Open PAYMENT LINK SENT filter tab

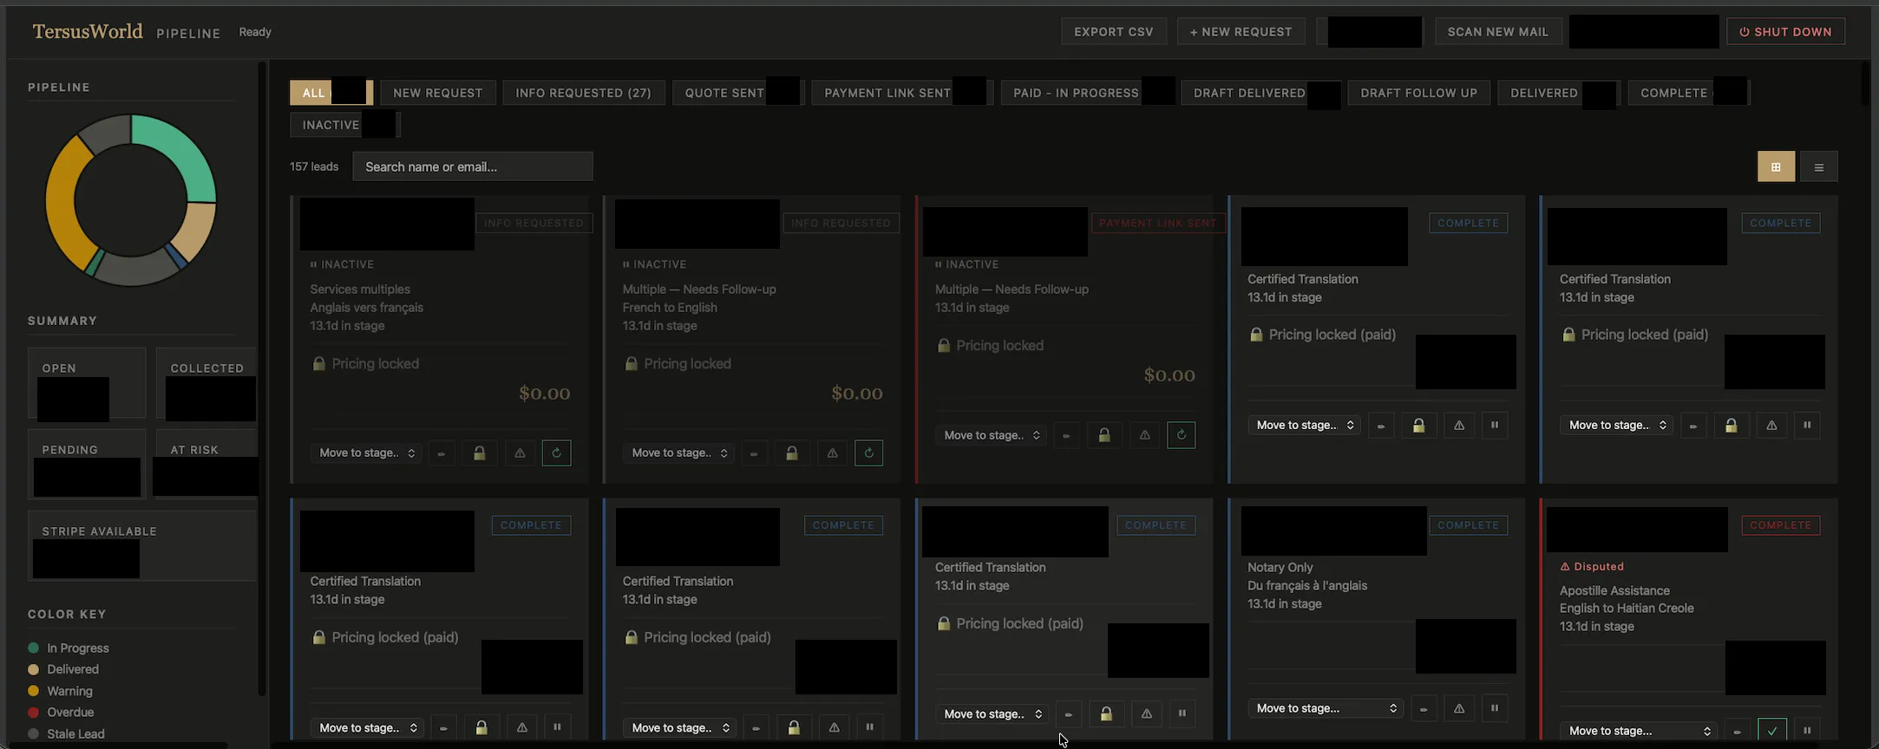tap(901, 93)
